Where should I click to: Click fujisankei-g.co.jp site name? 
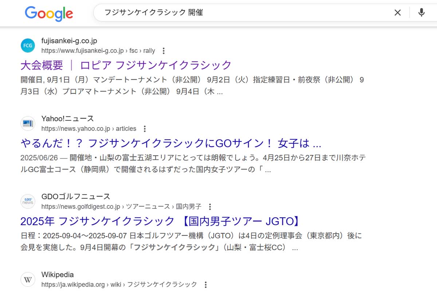click(69, 41)
